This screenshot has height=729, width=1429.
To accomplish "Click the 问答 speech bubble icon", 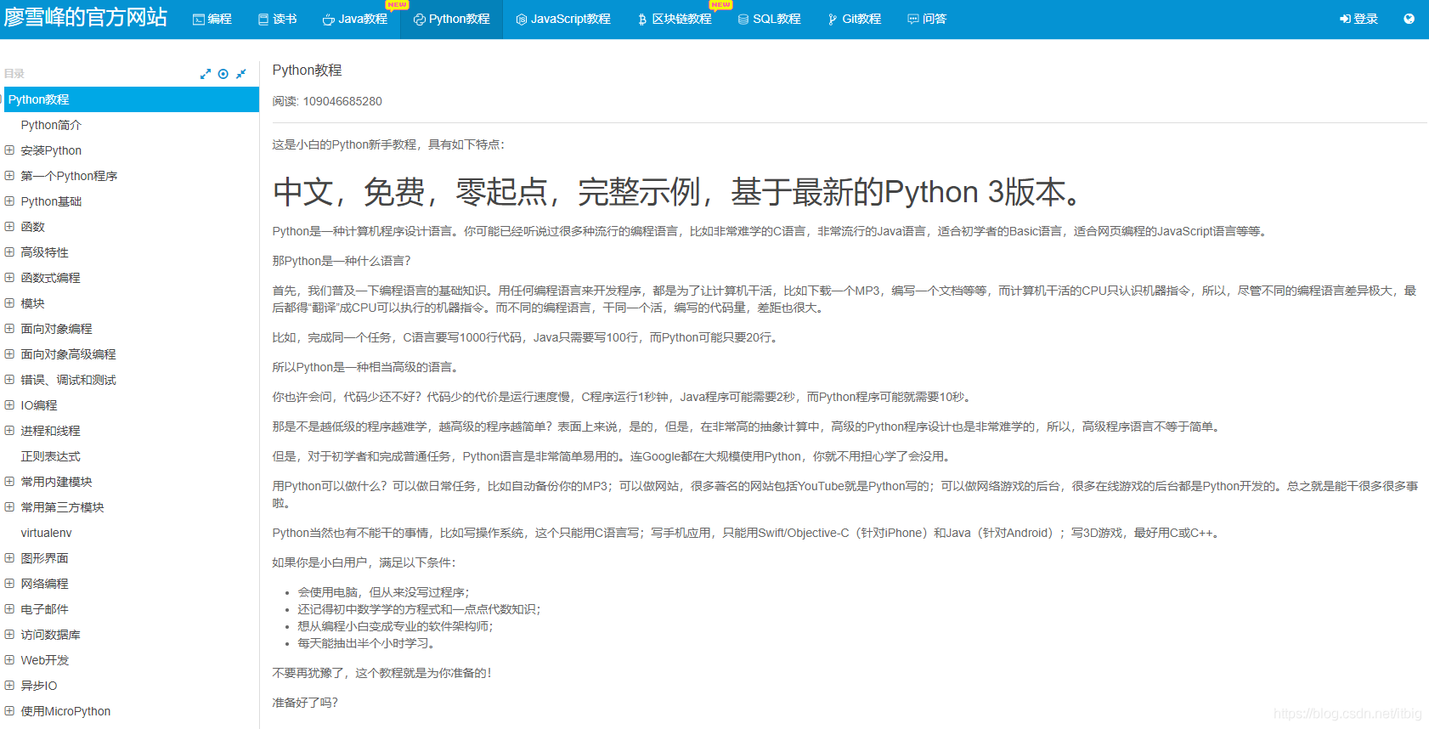I will coord(913,19).
